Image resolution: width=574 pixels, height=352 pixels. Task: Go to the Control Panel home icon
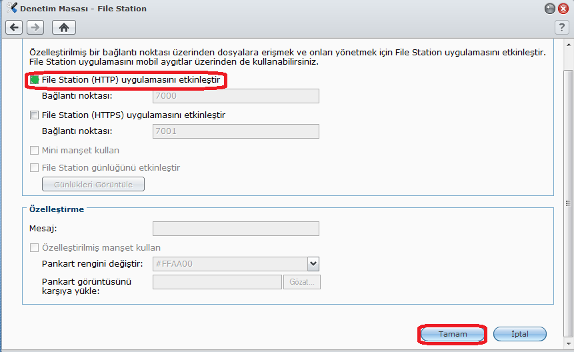(x=64, y=27)
